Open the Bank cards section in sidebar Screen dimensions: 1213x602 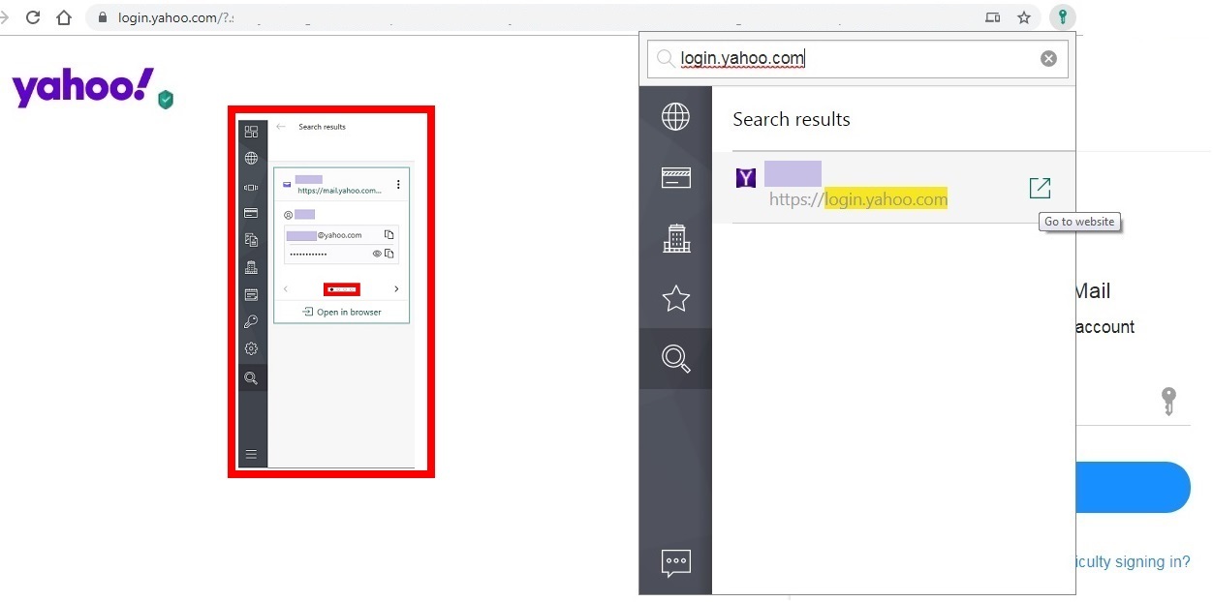point(675,177)
